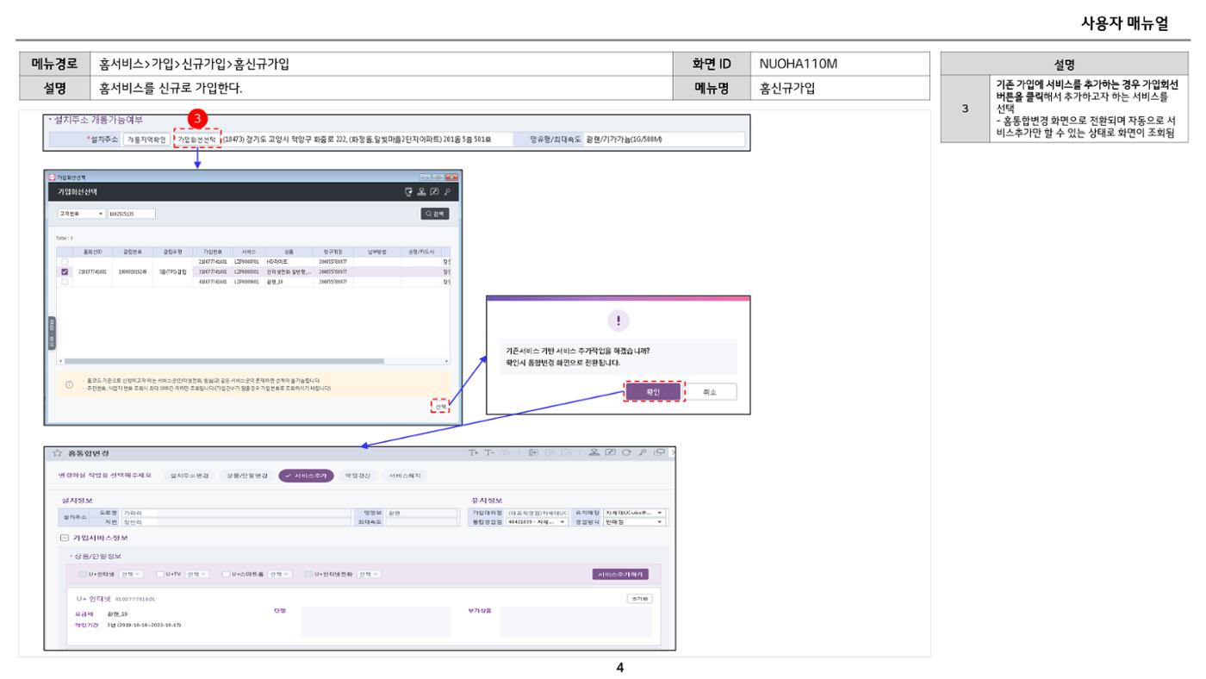
Task: Open the 영업방식 판매점 dropdown
Action: click(635, 521)
